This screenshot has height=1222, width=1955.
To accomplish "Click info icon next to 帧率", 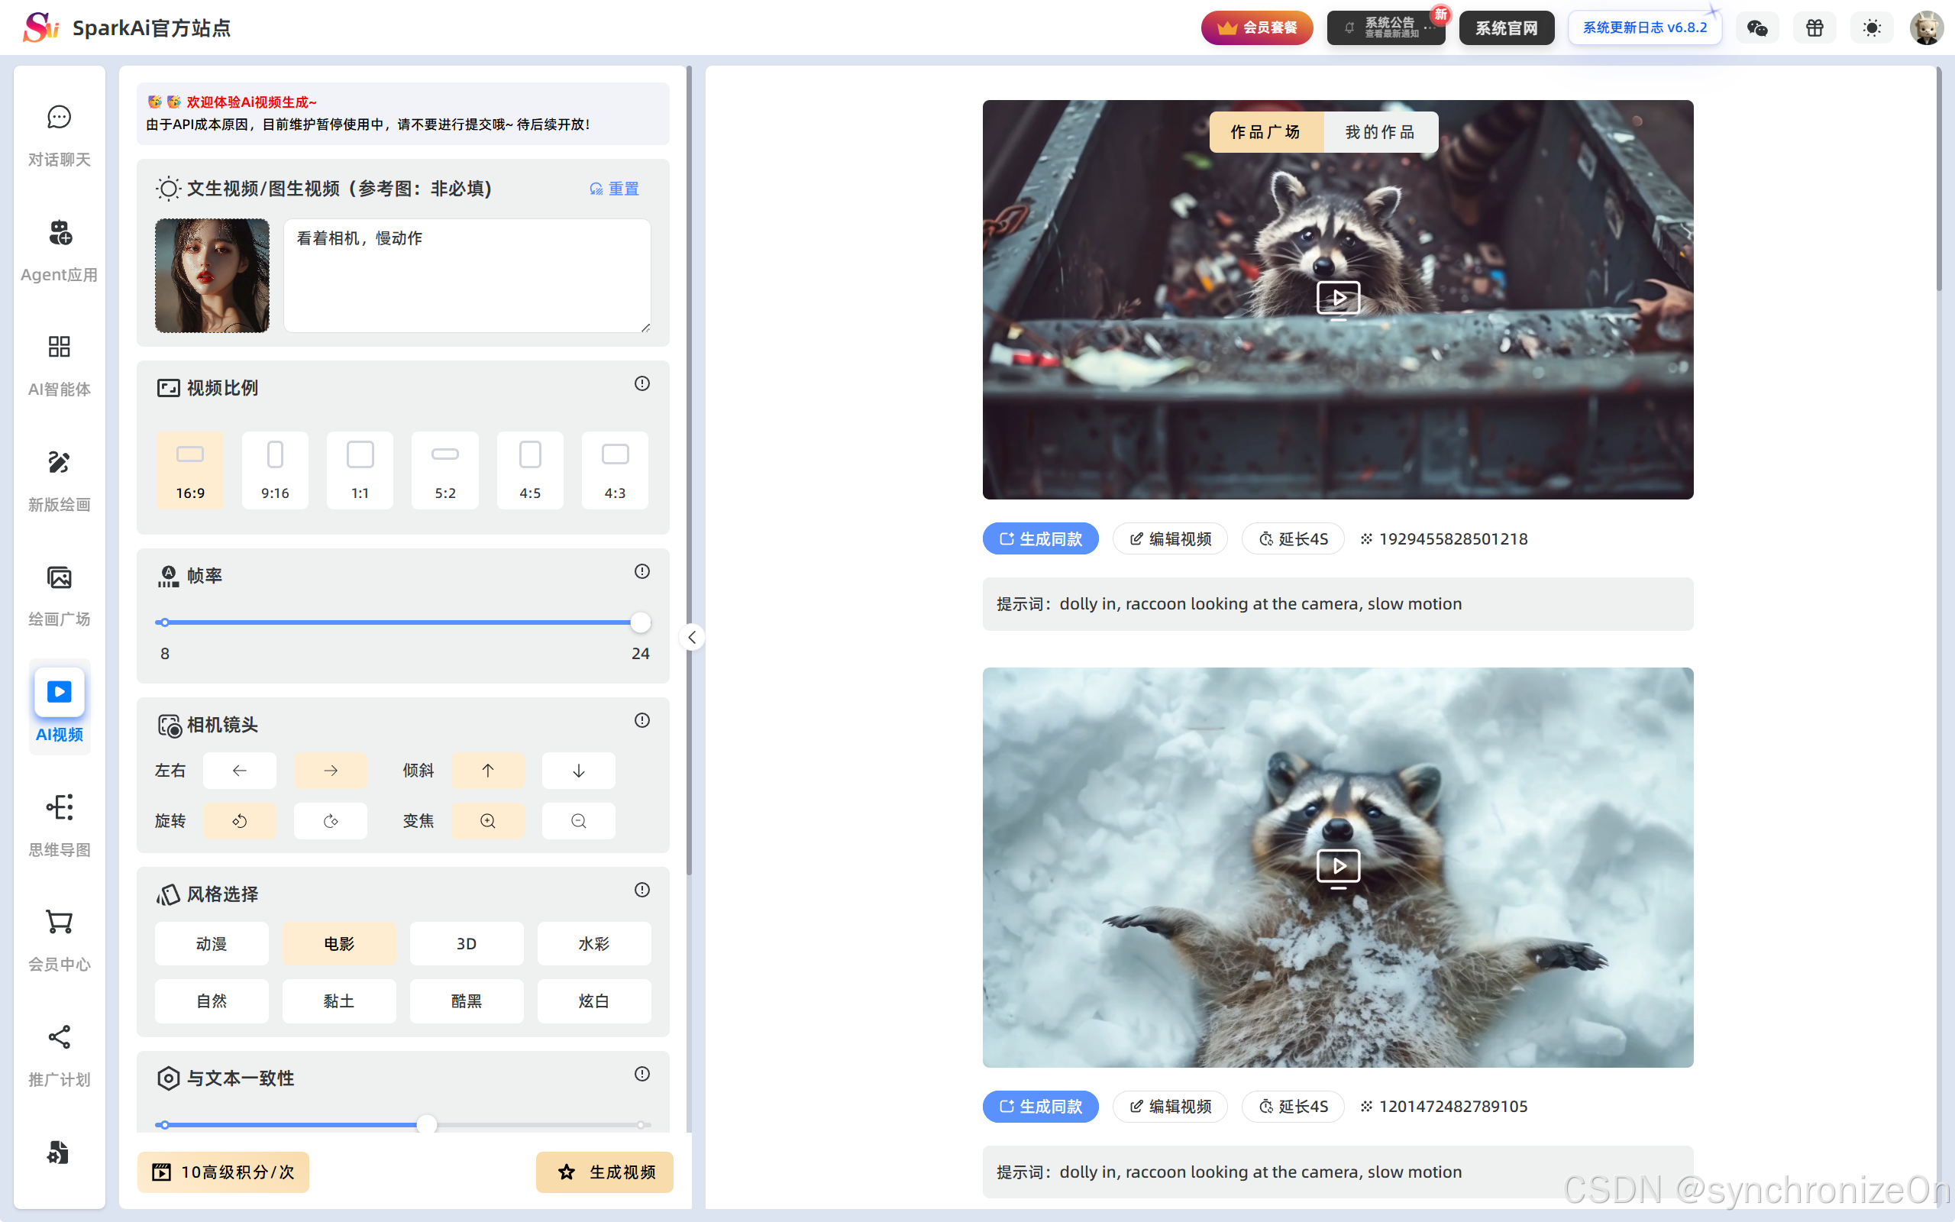I will (x=641, y=571).
